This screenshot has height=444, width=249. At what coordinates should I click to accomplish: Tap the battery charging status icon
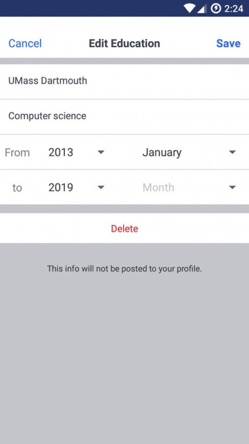coord(216,8)
